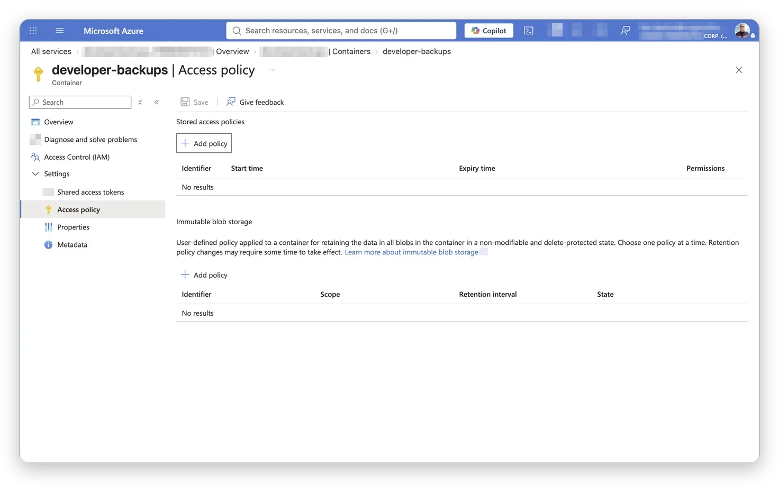
Task: Click the Start time column header
Action: coord(247,168)
